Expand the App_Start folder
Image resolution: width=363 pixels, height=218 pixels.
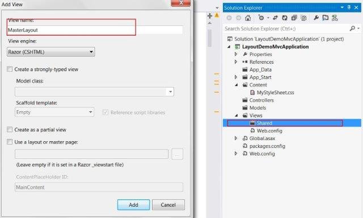click(236, 77)
